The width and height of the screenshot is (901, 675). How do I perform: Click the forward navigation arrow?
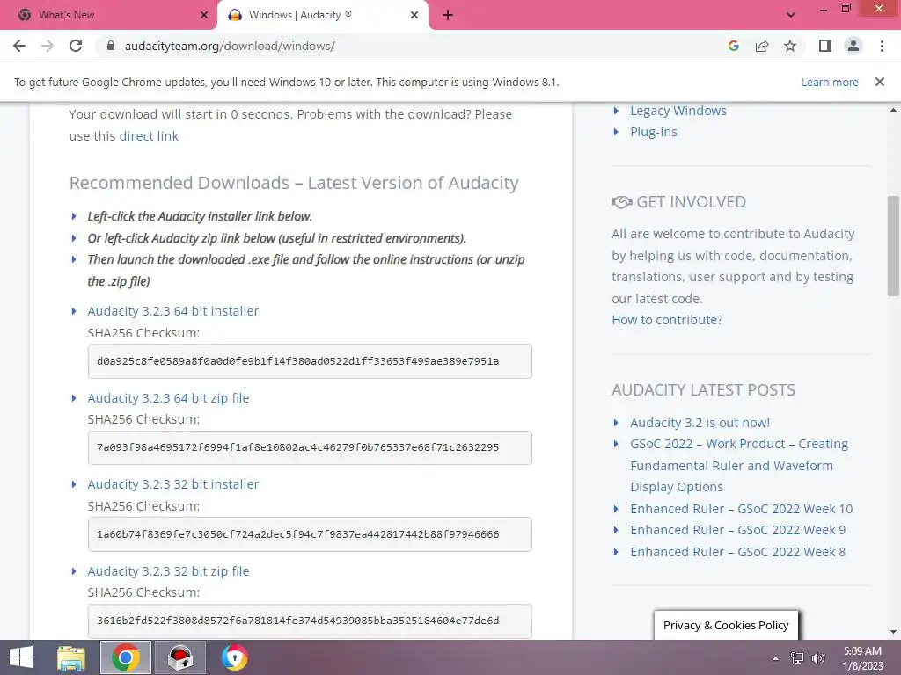tap(48, 46)
